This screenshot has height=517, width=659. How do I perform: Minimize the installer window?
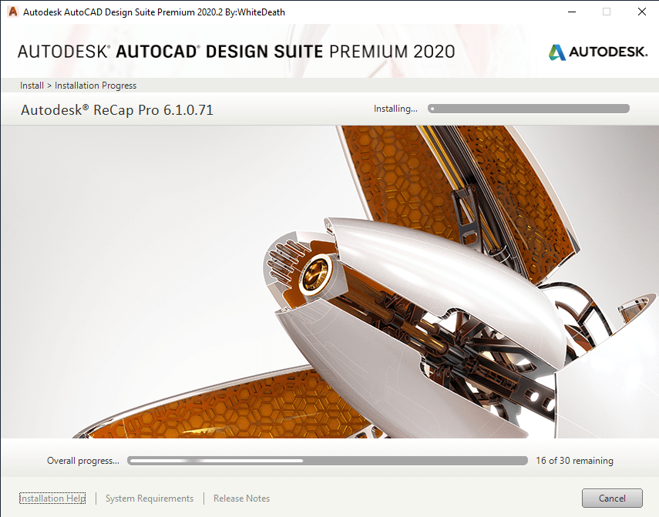tap(572, 12)
